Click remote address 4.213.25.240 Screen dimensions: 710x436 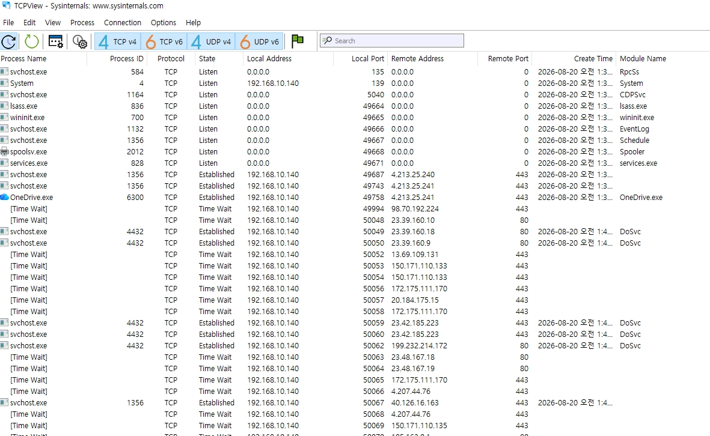tap(413, 175)
